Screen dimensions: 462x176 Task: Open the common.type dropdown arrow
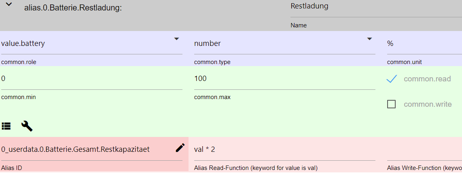pyautogui.click(x=369, y=39)
